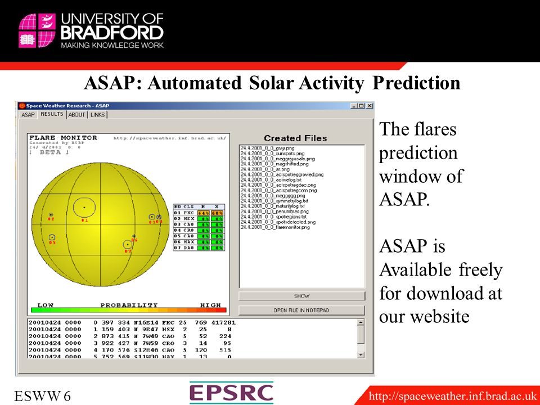Select 24.4.2001_0_0_flaremonitor.png file entry
Image resolution: width=540 pixels, height=405 pixels.
tap(275, 227)
